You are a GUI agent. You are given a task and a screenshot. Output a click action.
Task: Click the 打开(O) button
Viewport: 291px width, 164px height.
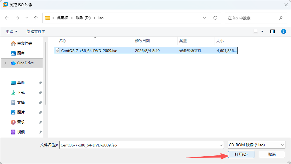[241, 154]
